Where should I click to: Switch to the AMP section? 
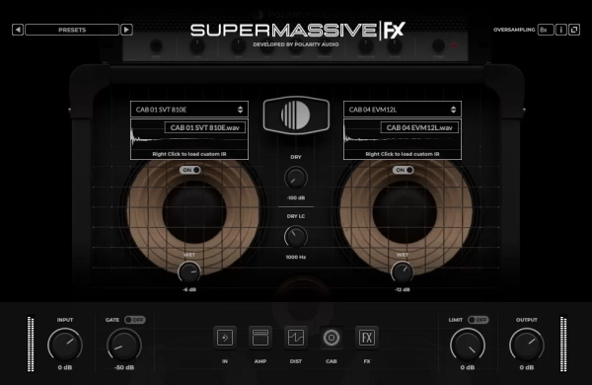point(260,338)
